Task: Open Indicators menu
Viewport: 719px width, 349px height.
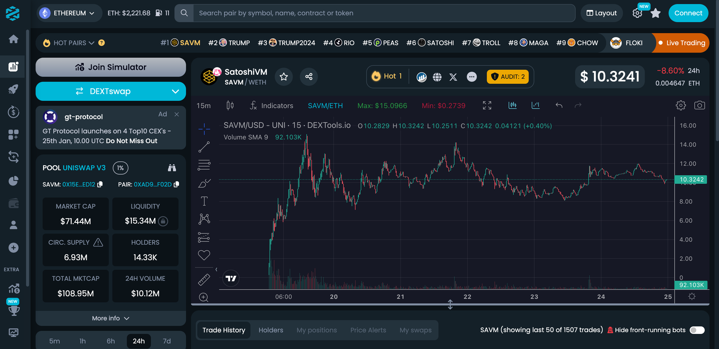Action: pyautogui.click(x=271, y=106)
